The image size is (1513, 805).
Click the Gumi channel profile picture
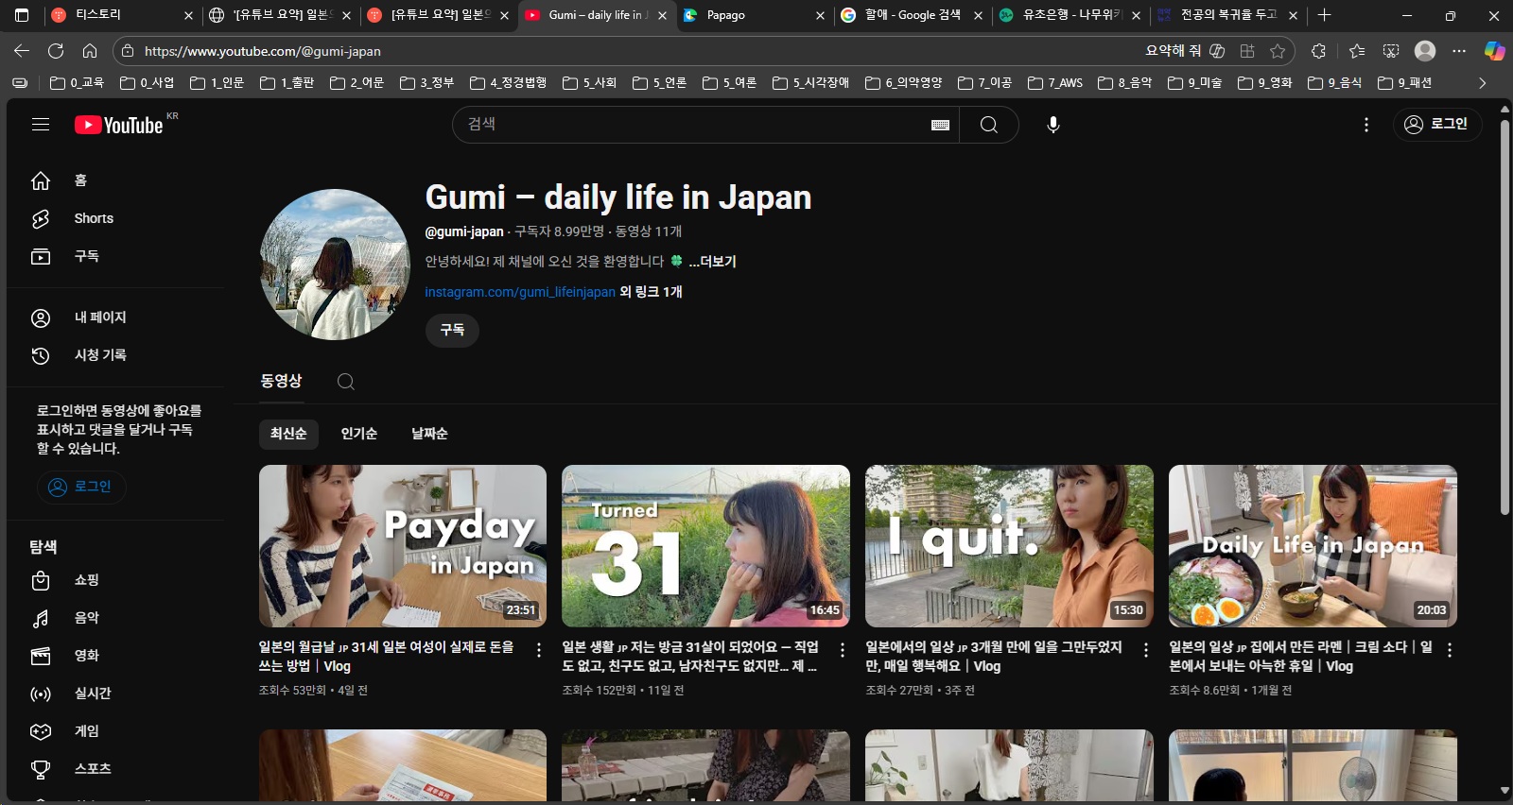click(335, 265)
